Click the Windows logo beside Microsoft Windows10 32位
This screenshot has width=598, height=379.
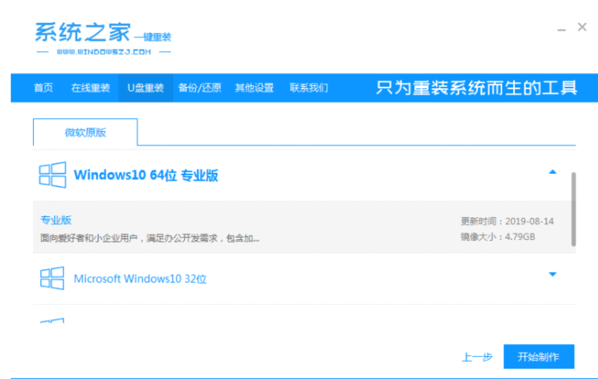52,278
